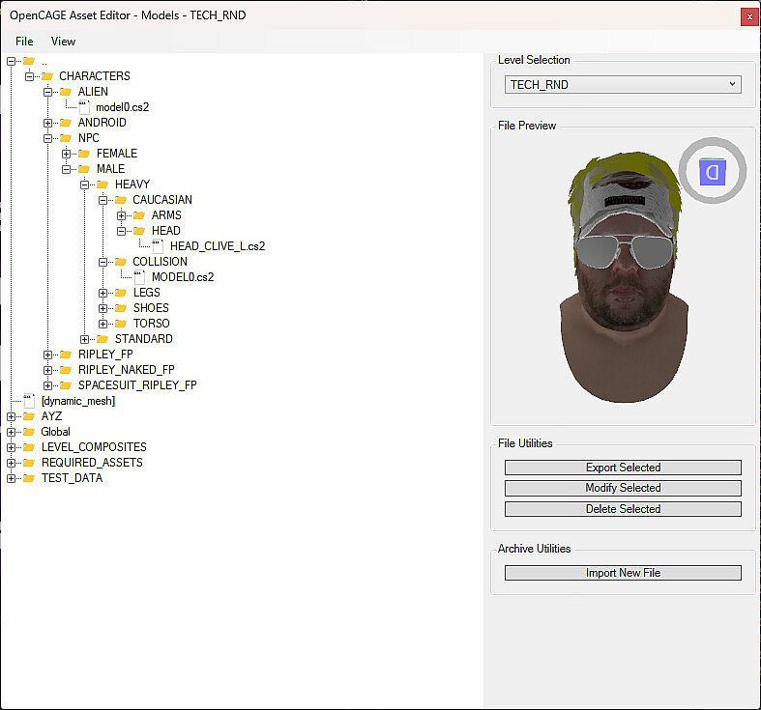Image resolution: width=761 pixels, height=710 pixels.
Task: Expand the LEVEL_COMPOSITES tree node
Action: [12, 447]
